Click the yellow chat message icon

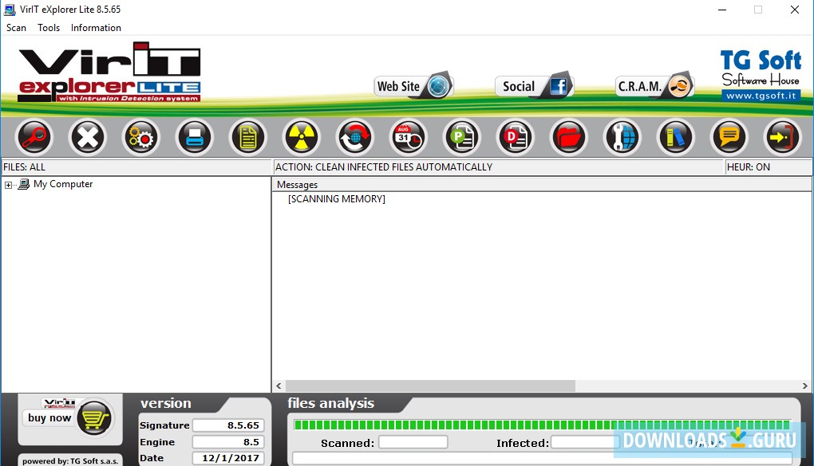(x=729, y=137)
